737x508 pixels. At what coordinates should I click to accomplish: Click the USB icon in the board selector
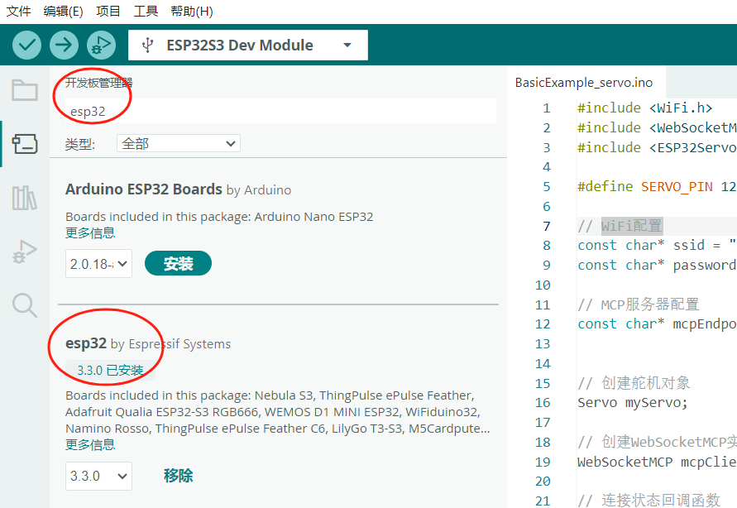[x=148, y=46]
